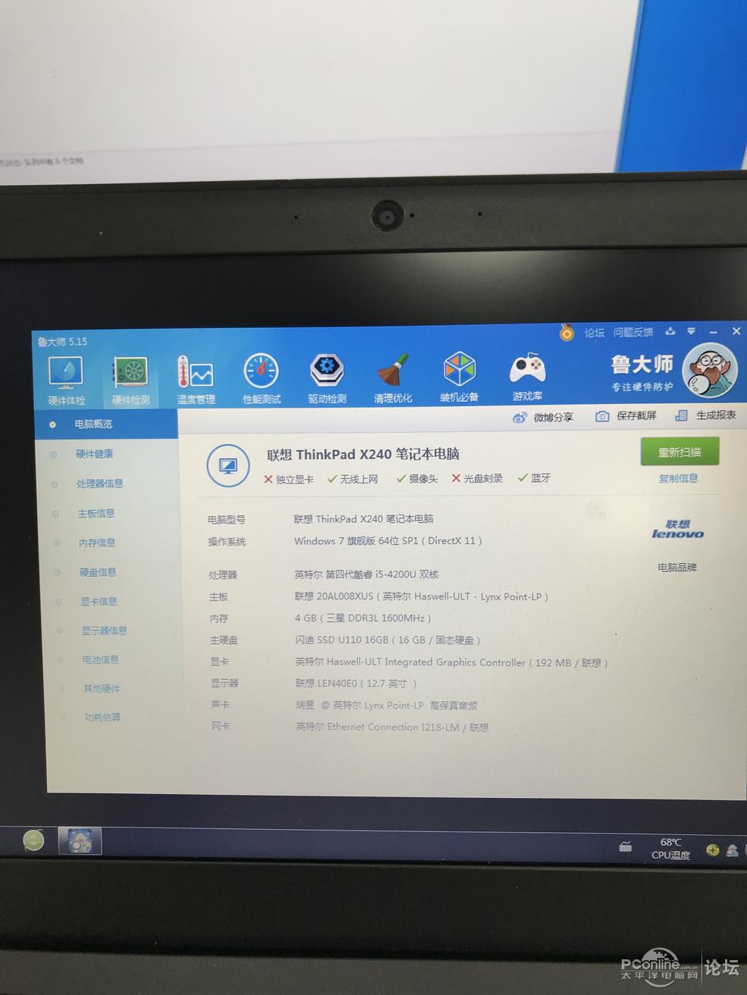Switch to 硬件检测 hardware detection
747x995 pixels.
click(130, 380)
